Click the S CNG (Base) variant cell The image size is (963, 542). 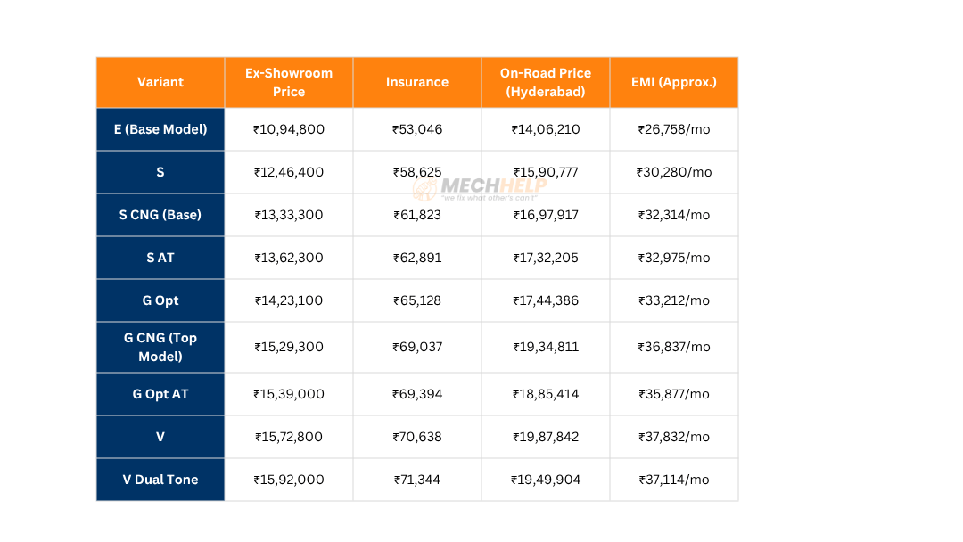coord(160,215)
